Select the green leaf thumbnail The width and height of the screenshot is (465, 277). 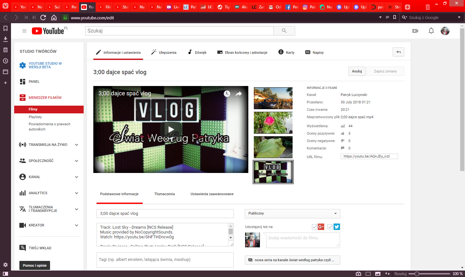273,147
